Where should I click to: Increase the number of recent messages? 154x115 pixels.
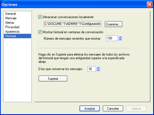tap(120, 37)
